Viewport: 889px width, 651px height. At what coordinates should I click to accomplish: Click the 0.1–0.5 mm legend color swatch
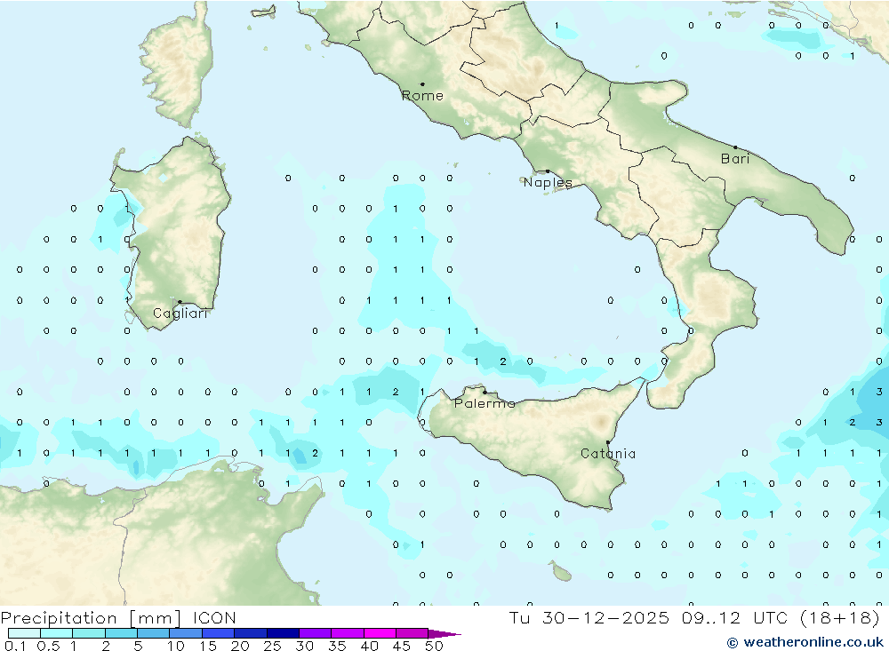(x=24, y=633)
